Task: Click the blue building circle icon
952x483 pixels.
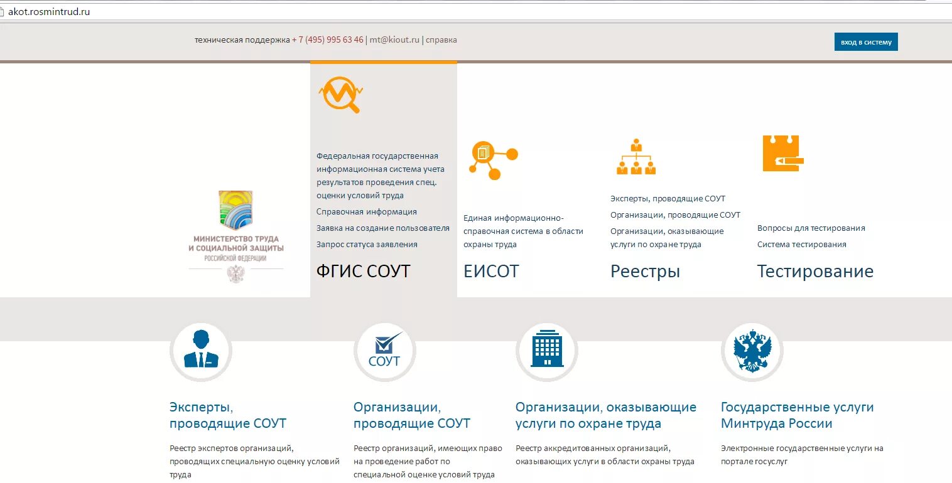Action: tap(547, 352)
